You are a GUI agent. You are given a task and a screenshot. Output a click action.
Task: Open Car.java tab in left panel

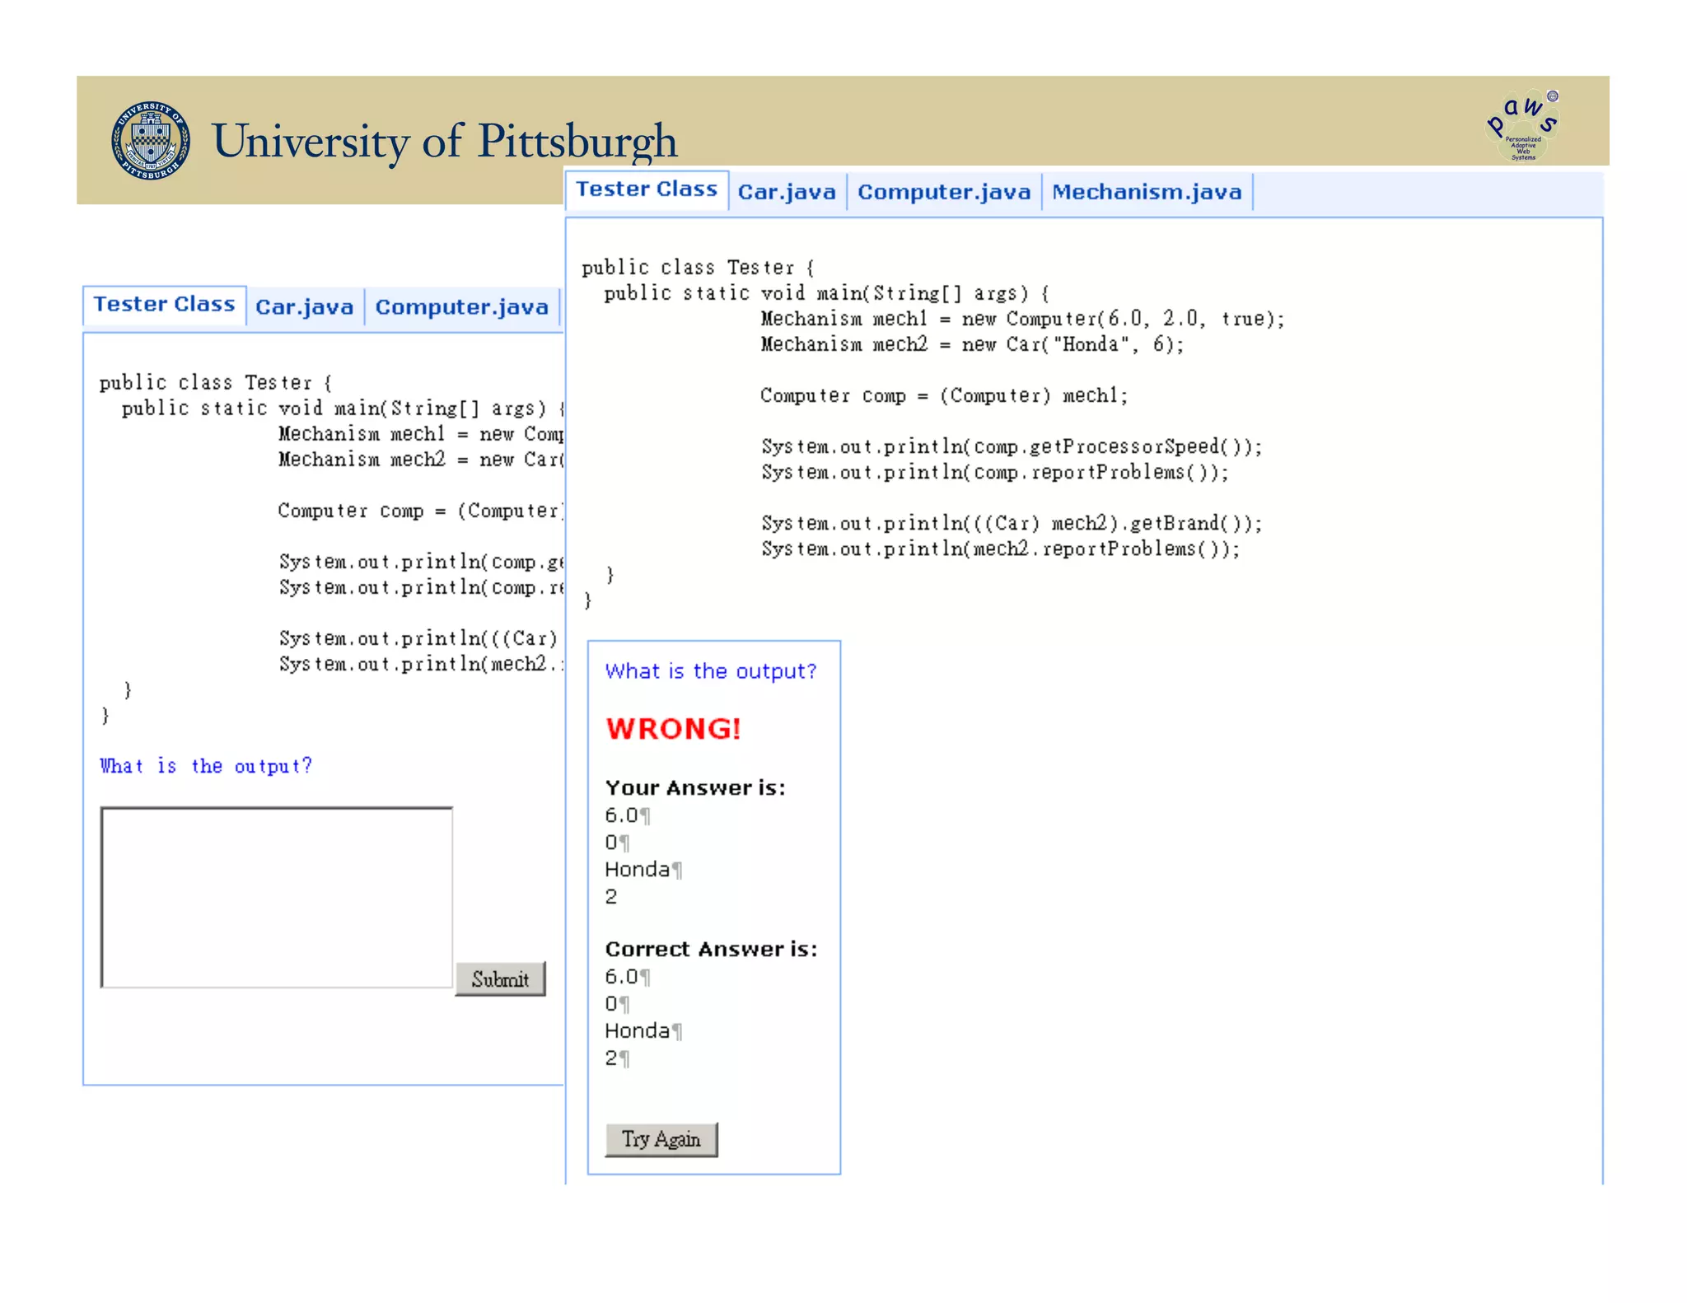(x=304, y=307)
